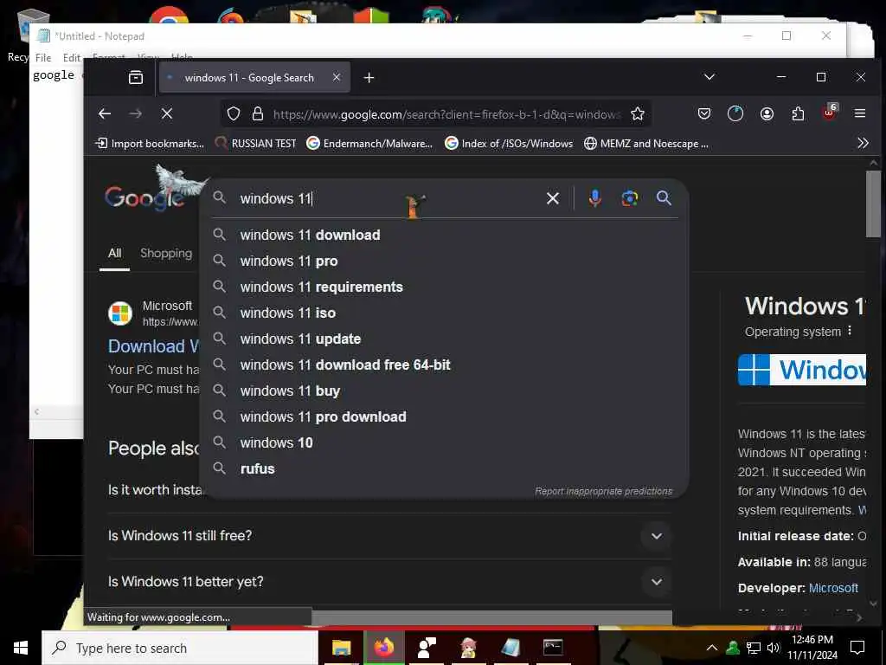Open MEMZ and Noescape bookmark
This screenshot has width=886, height=665.
coord(646,143)
